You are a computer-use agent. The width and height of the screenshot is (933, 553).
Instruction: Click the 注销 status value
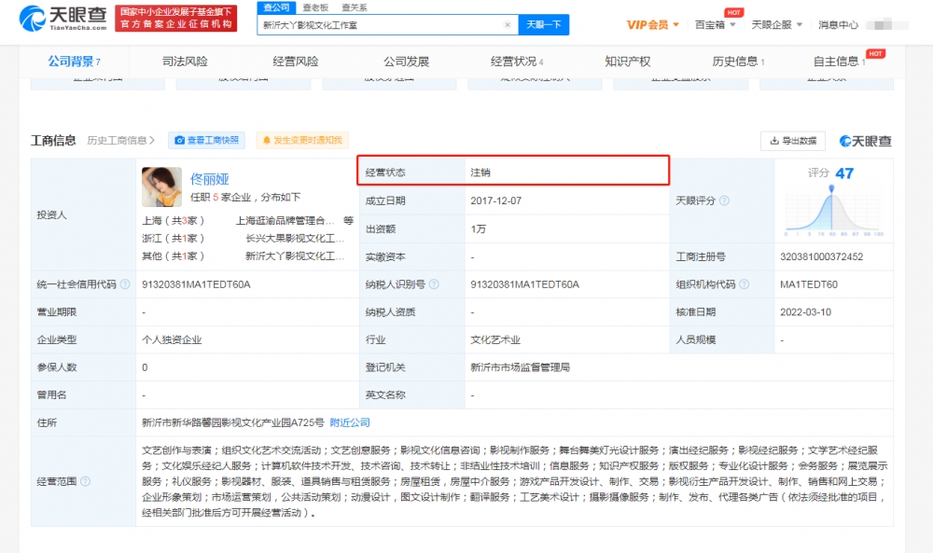coord(480,173)
